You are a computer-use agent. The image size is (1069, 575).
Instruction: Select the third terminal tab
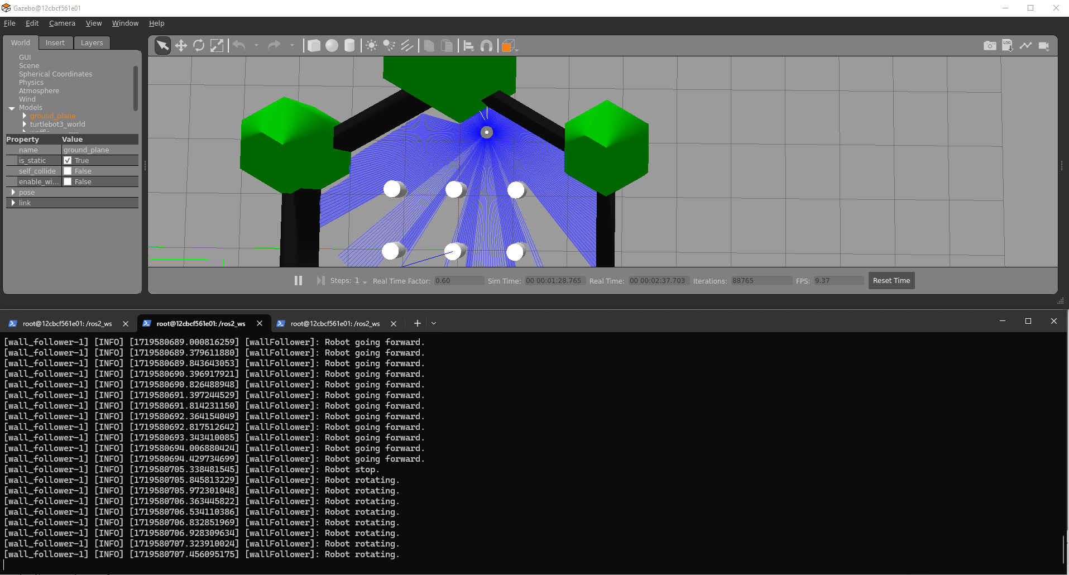[335, 324]
